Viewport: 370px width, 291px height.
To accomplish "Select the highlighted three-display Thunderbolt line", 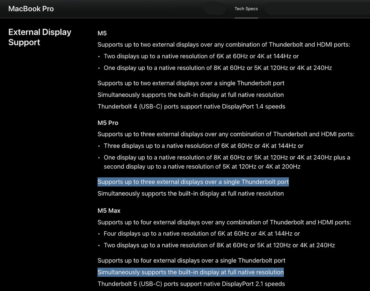I will (193, 181).
